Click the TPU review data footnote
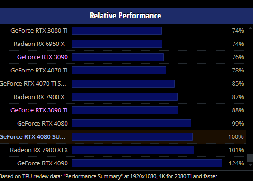The width and height of the screenshot is (253, 181). (x=109, y=176)
